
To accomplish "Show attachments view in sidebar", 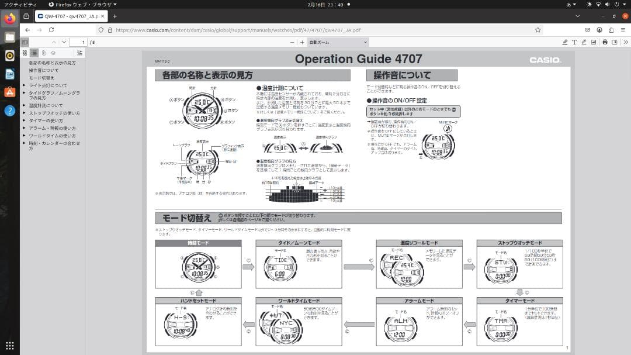I will point(44,53).
